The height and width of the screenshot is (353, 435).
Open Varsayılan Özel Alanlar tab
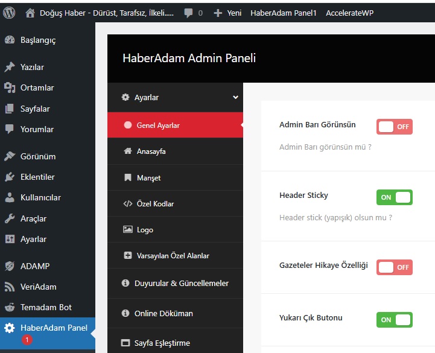175,256
